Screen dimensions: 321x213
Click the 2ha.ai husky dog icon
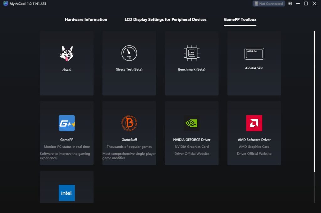tap(66, 53)
